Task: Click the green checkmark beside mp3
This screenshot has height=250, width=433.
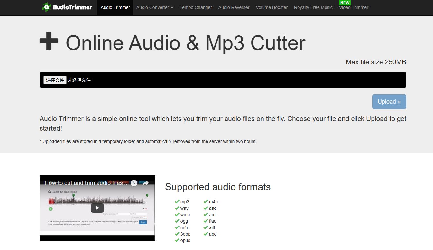Action: click(177, 202)
